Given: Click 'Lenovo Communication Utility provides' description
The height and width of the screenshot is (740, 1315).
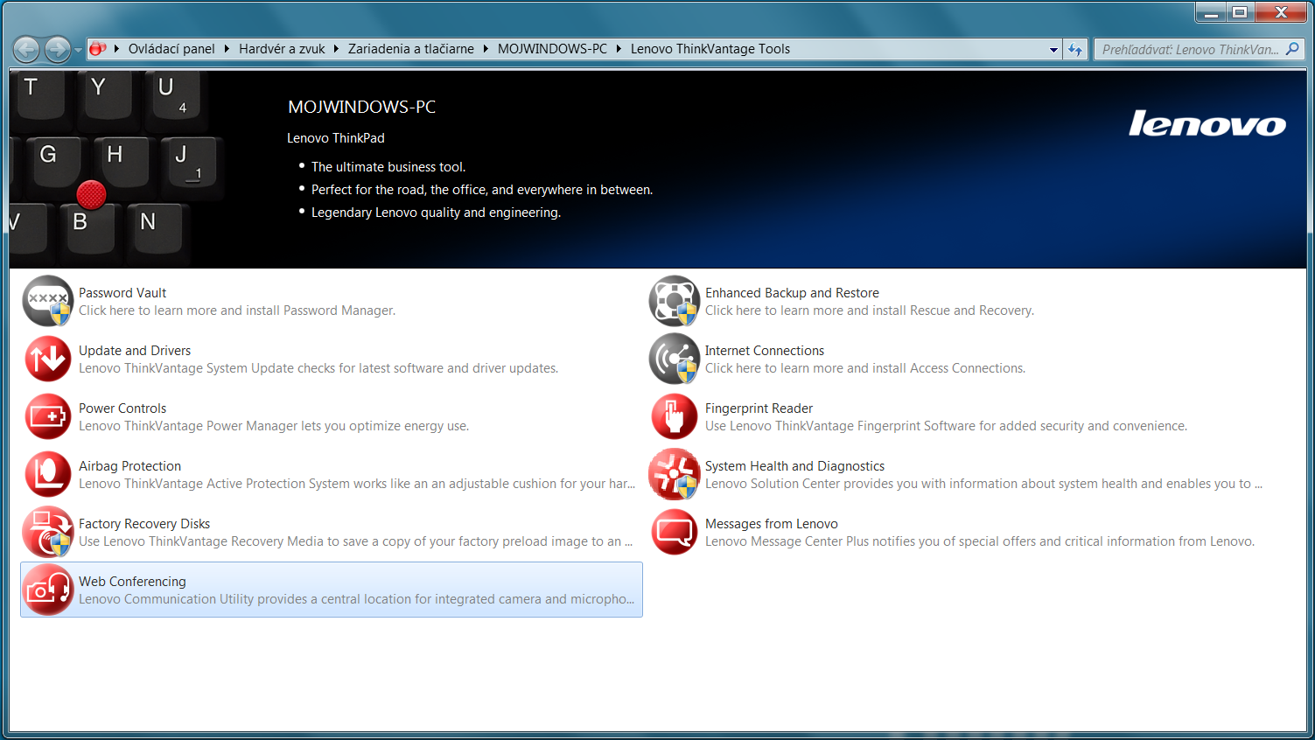Looking at the screenshot, I should pyautogui.click(x=356, y=599).
